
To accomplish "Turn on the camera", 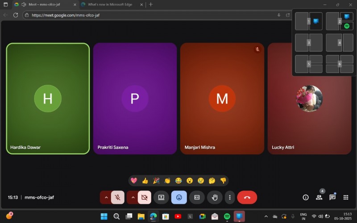I will coord(145,197).
